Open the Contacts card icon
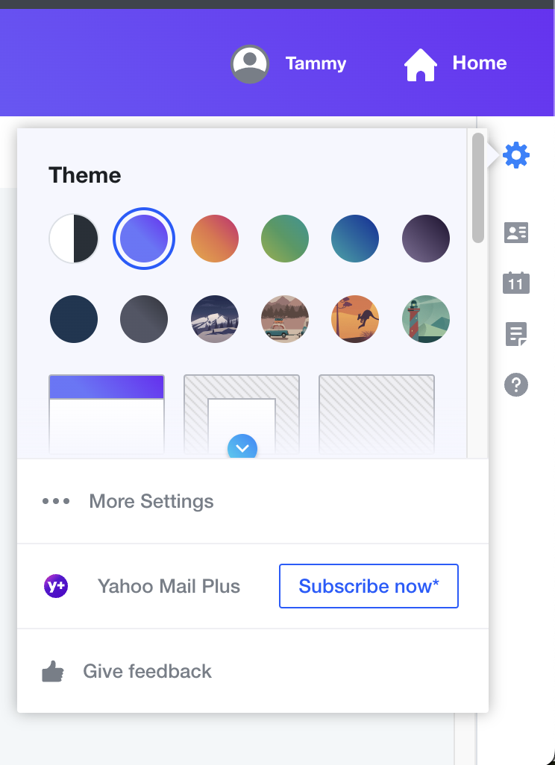The height and width of the screenshot is (765, 555). coord(516,233)
